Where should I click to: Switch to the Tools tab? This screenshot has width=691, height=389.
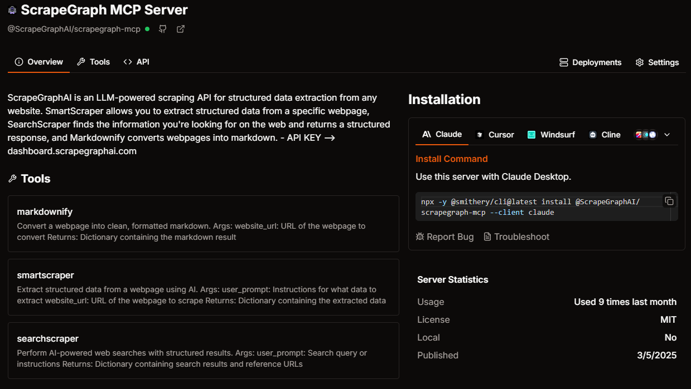[x=93, y=62]
